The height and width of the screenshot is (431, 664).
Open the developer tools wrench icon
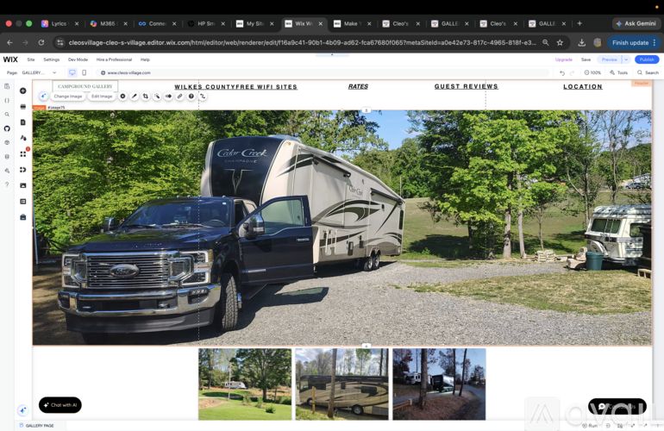tap(7, 171)
